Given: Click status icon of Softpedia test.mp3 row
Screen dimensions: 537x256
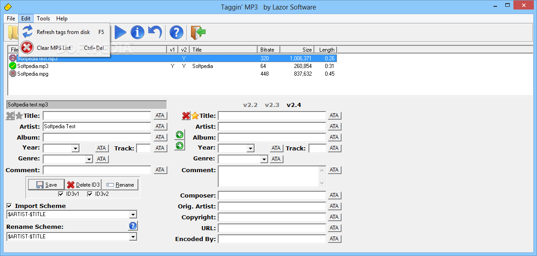Looking at the screenshot, I should (13, 58).
